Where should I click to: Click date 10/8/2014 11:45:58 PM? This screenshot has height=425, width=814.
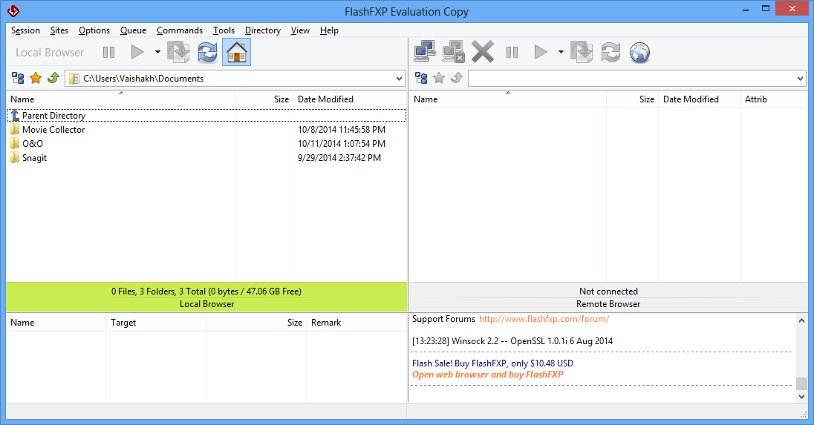(342, 130)
